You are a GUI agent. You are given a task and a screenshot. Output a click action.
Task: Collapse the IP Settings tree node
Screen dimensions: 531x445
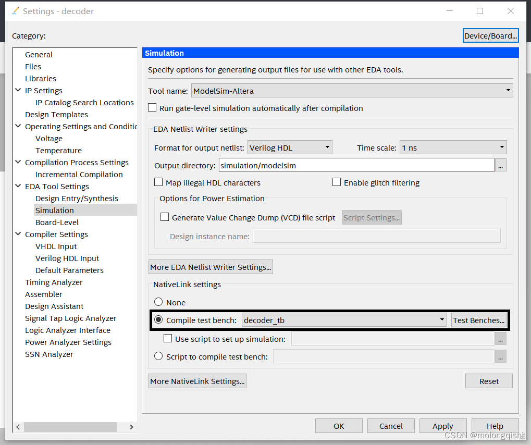[18, 90]
